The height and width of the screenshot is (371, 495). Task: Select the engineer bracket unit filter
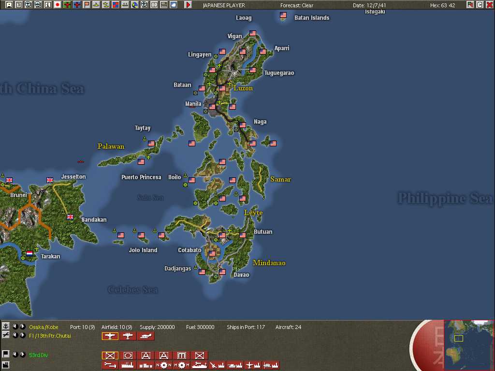[182, 356]
